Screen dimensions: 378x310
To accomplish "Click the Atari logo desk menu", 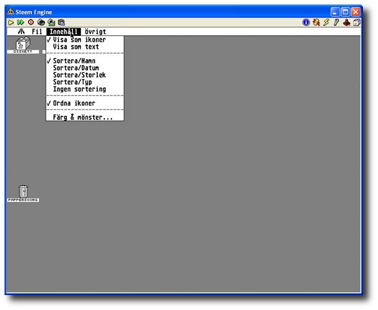I will point(22,31).
